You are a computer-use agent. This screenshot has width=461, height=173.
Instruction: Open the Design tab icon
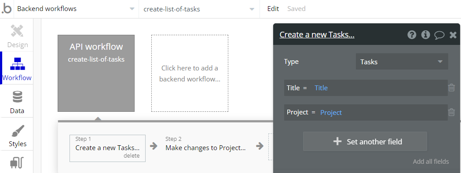[x=17, y=31]
